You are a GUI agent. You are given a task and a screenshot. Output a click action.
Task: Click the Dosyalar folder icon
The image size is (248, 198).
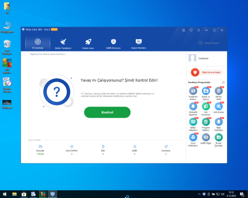(40, 147)
